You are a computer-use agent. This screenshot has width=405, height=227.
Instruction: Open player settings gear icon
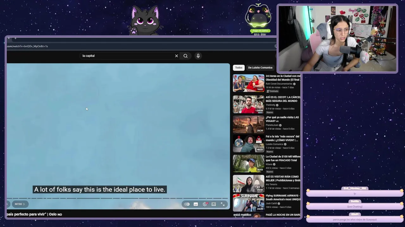[205, 204]
